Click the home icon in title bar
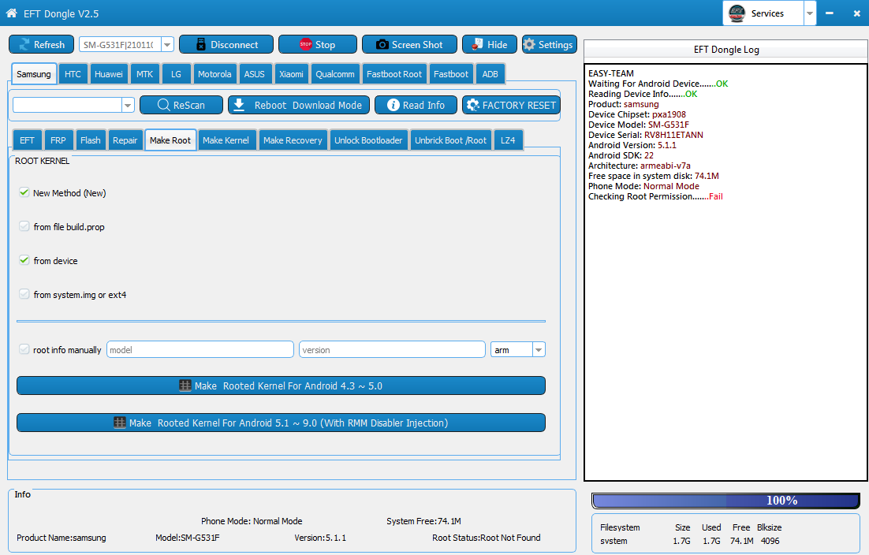Screen dimensions: 869x555 [12, 13]
